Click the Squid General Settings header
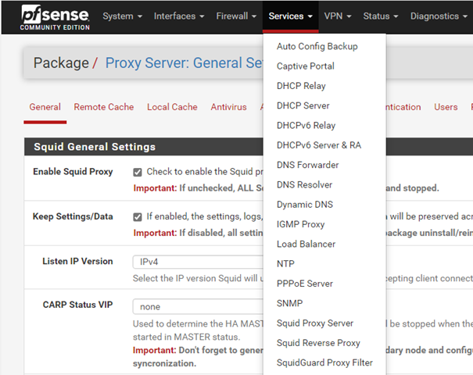 [x=95, y=147]
